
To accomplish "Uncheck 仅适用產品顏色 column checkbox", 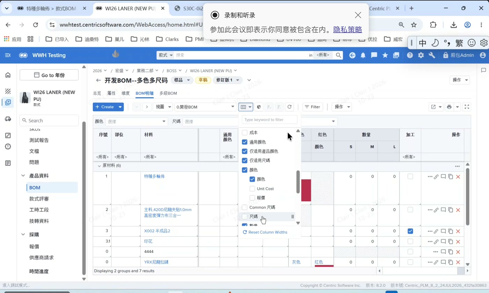I will [x=245, y=151].
